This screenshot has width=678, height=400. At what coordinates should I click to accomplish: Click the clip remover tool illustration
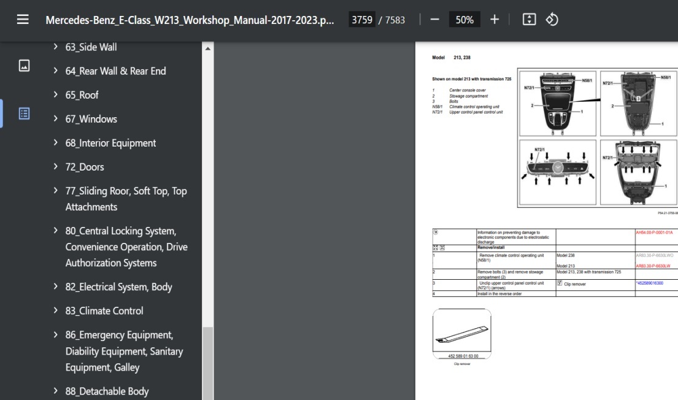click(x=462, y=334)
